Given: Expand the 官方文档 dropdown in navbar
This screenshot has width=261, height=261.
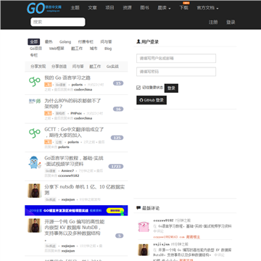Looking at the screenshot, I should [207, 8].
